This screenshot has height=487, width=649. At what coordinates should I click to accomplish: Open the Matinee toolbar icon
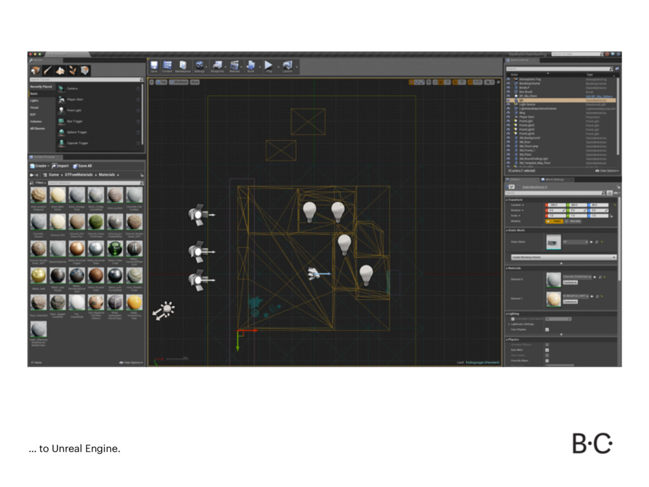235,66
